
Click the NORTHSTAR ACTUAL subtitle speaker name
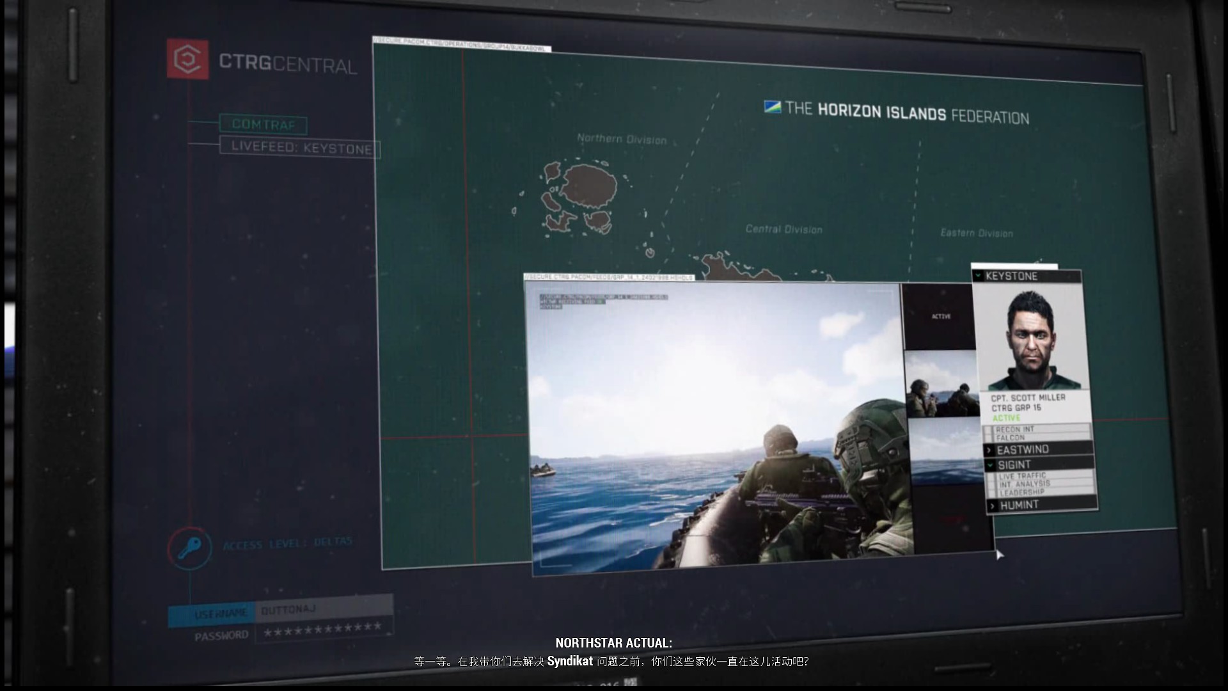(x=613, y=643)
